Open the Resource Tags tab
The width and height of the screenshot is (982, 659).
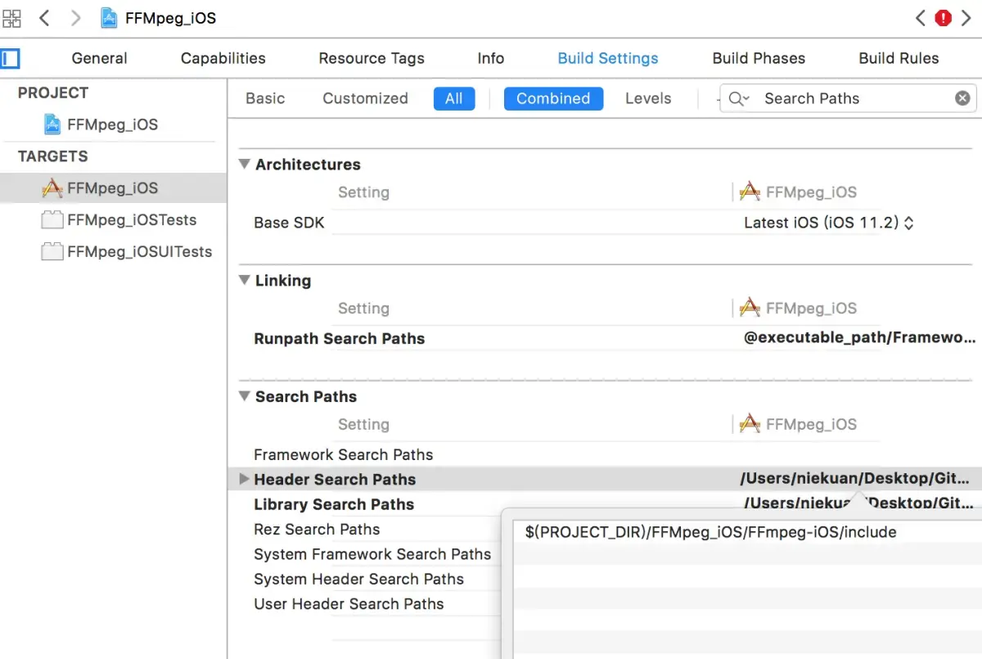[x=372, y=58]
